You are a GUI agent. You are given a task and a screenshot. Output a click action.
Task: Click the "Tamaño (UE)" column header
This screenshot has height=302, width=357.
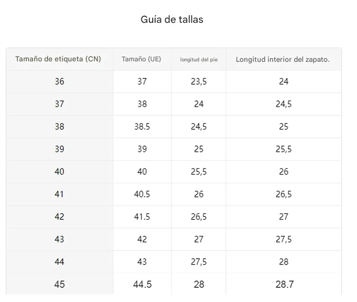(141, 59)
